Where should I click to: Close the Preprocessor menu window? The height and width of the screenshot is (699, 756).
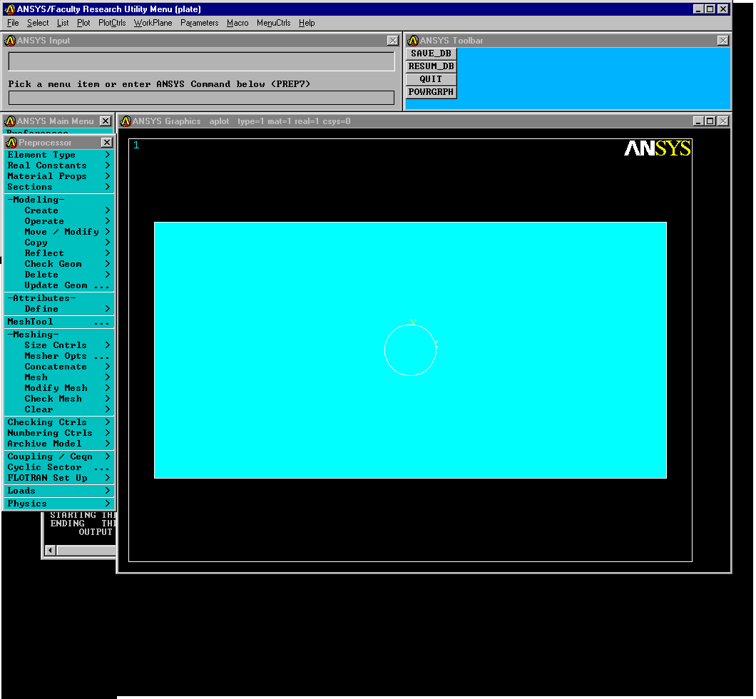(x=106, y=143)
